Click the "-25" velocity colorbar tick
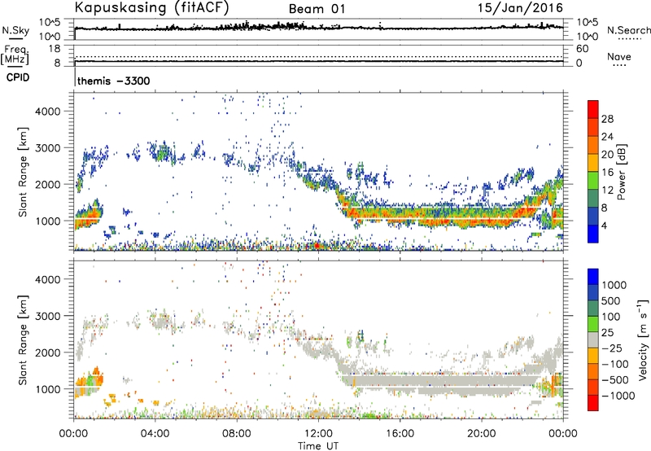This screenshot has height=451, width=651. [x=613, y=348]
